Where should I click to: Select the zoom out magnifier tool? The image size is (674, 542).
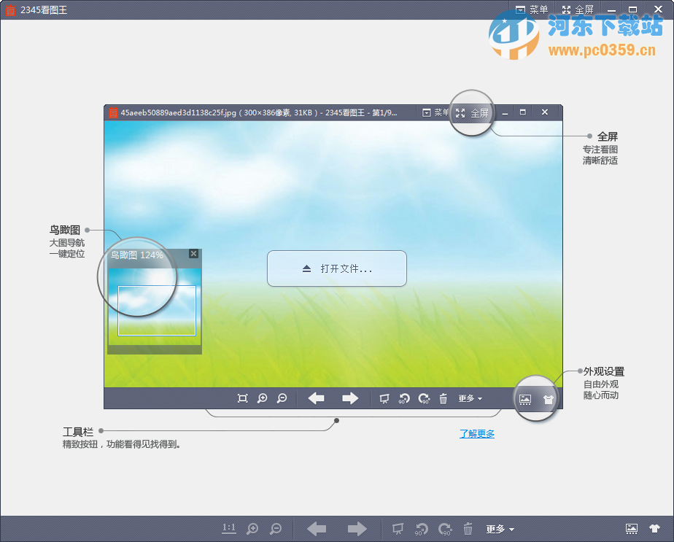point(282,398)
